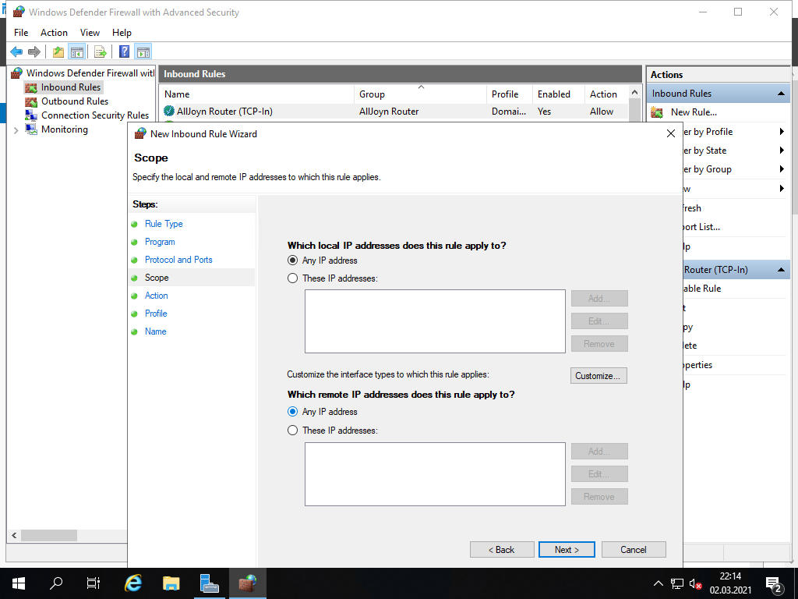Image resolution: width=798 pixels, height=599 pixels.
Task: Click the Customize interface types button
Action: [x=598, y=376]
